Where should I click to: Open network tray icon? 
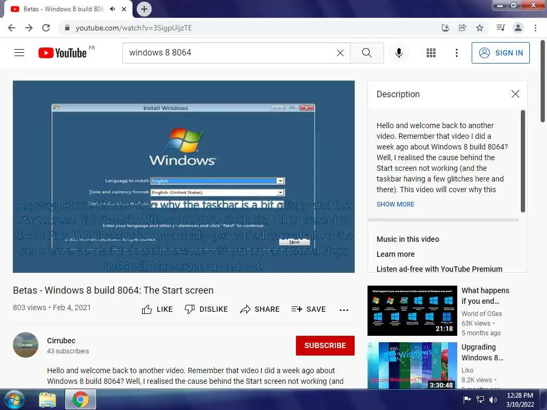[480, 399]
